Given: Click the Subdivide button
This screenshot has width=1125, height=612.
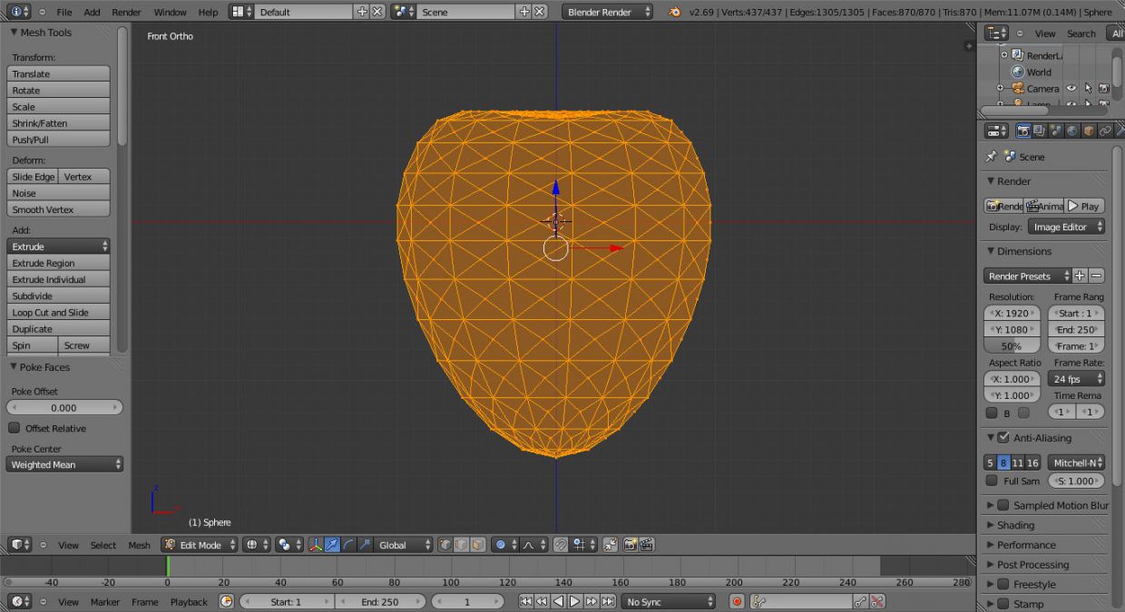Looking at the screenshot, I should (x=59, y=296).
